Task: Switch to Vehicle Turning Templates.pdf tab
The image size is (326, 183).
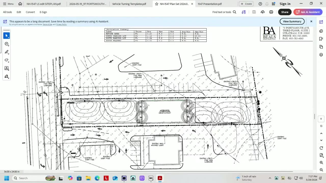Action: (129, 4)
